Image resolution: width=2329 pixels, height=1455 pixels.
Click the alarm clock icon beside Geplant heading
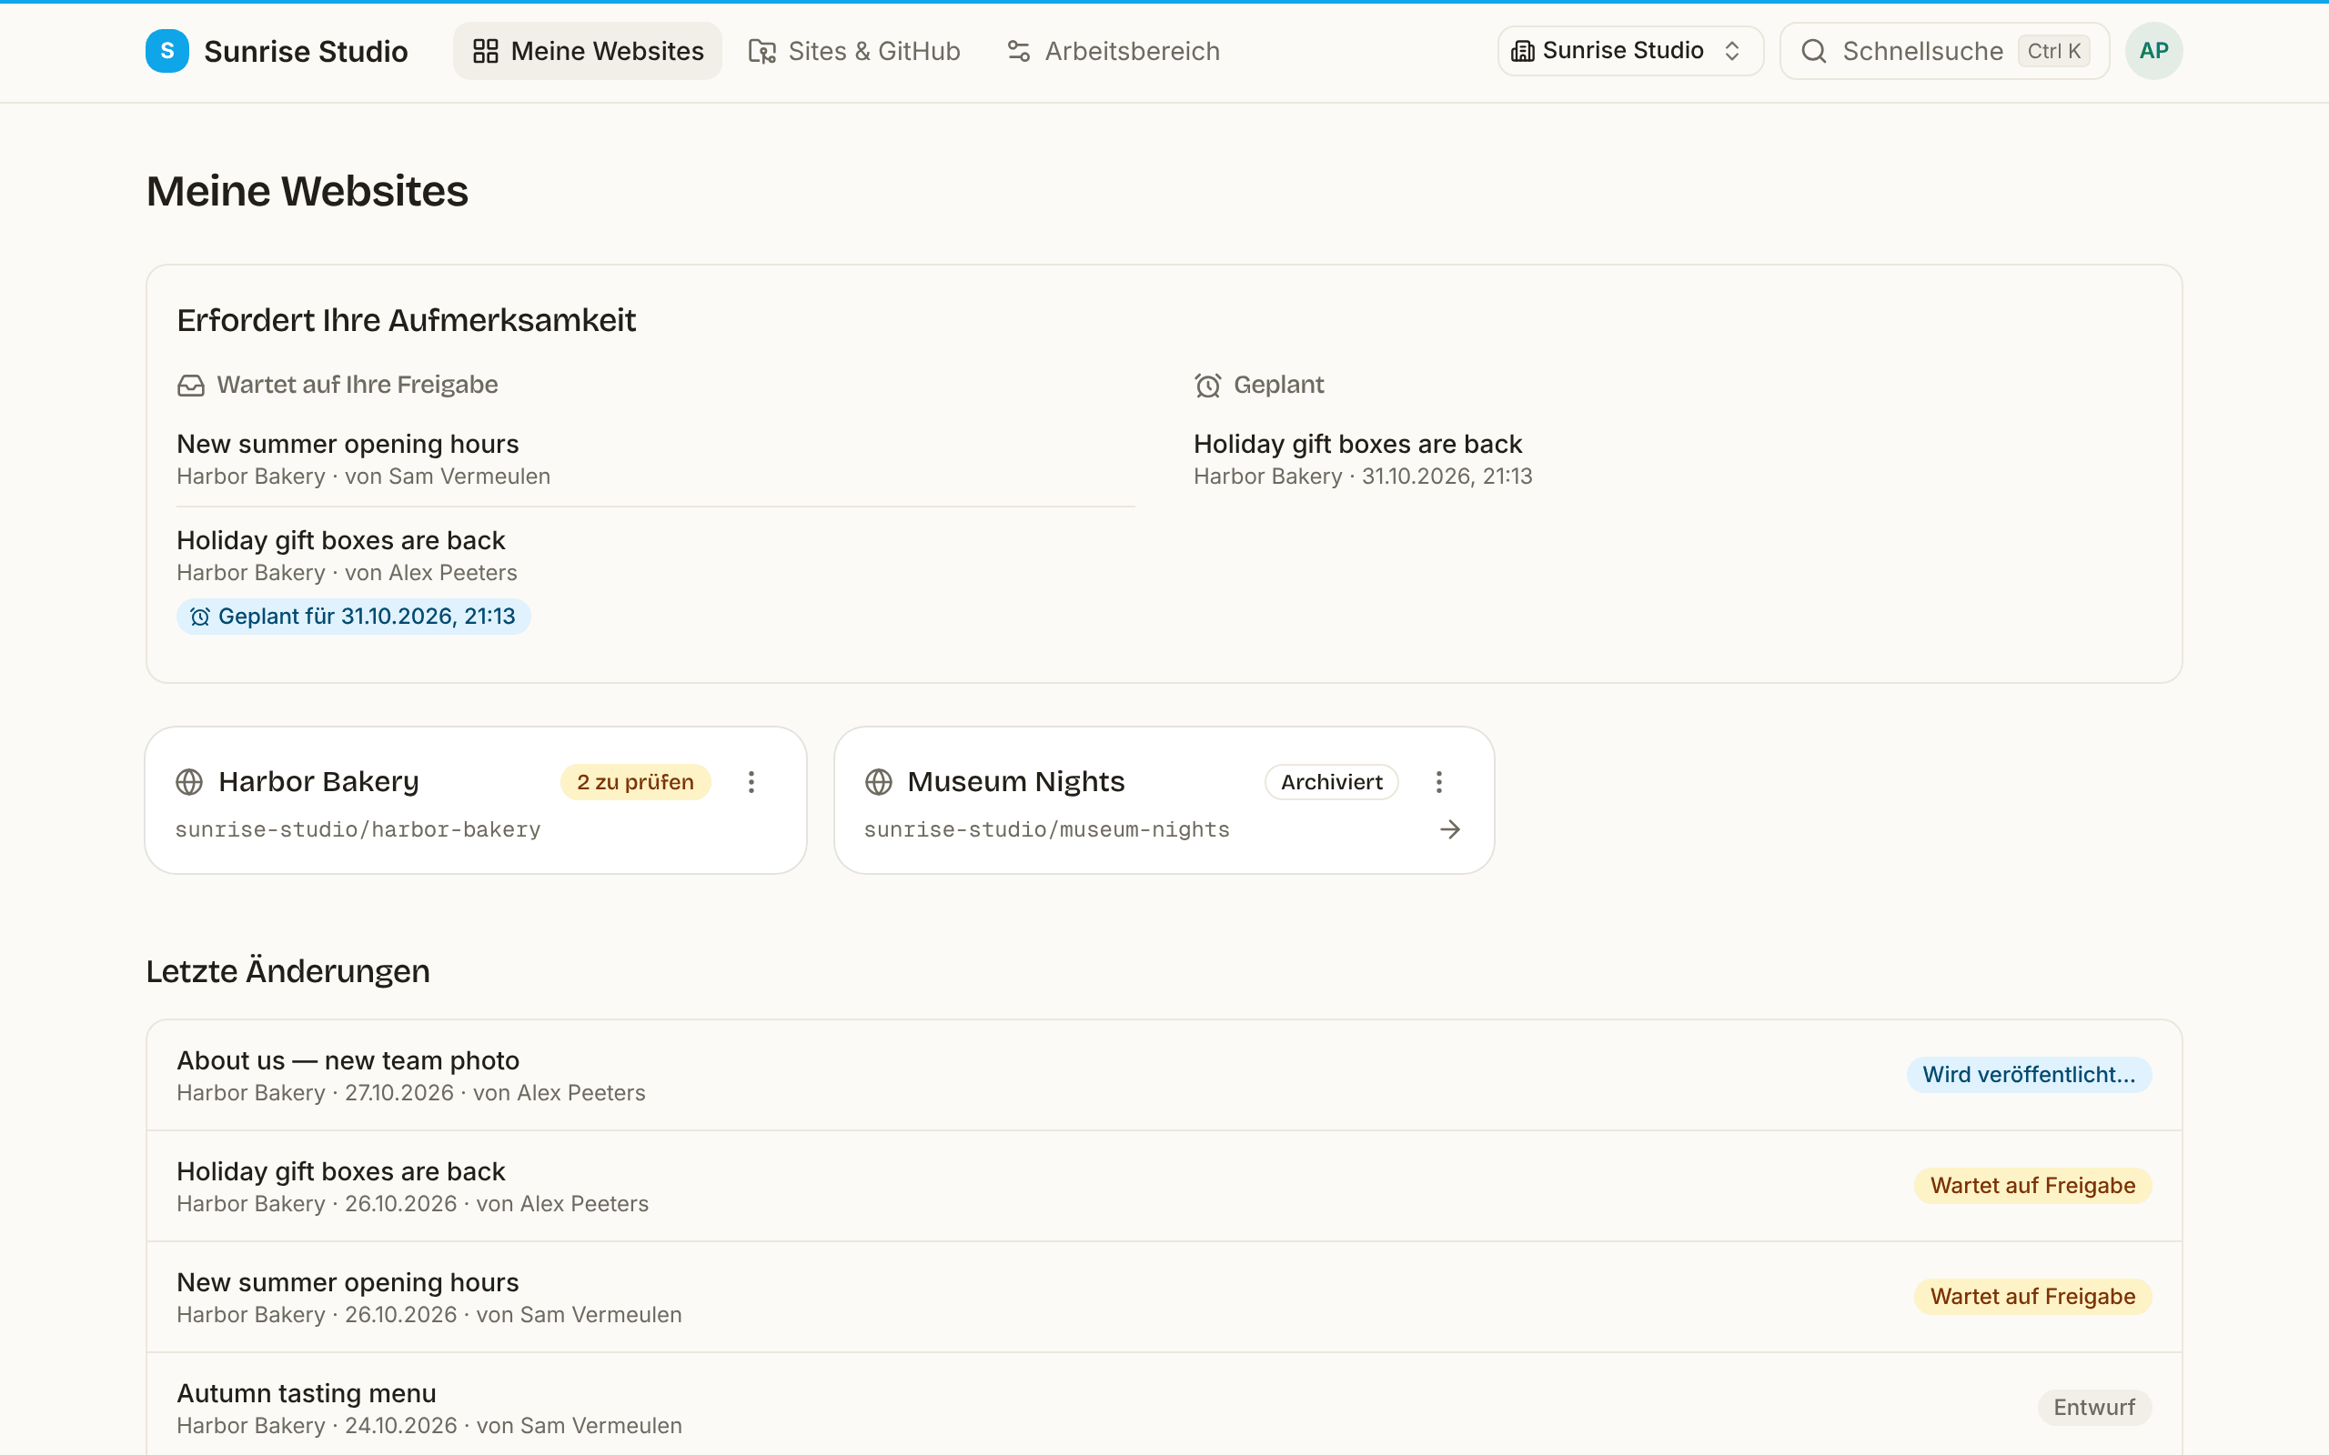tap(1208, 386)
